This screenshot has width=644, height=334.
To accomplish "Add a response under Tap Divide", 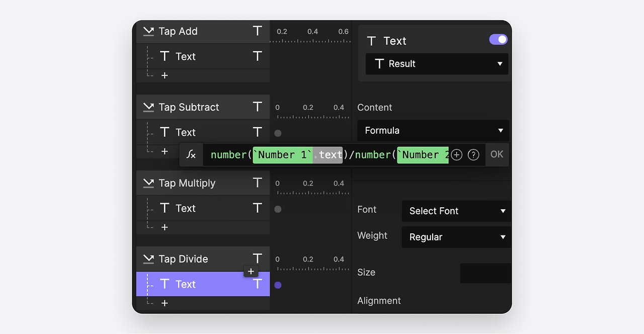I will [x=165, y=303].
